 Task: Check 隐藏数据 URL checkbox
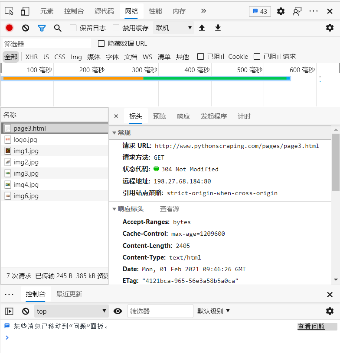101,43
